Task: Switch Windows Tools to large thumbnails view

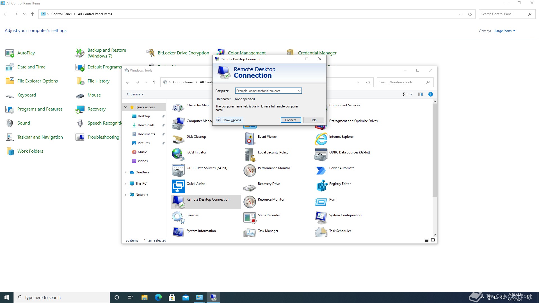Action: tap(433, 240)
